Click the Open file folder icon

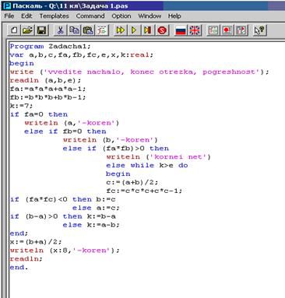pyautogui.click(x=28, y=30)
